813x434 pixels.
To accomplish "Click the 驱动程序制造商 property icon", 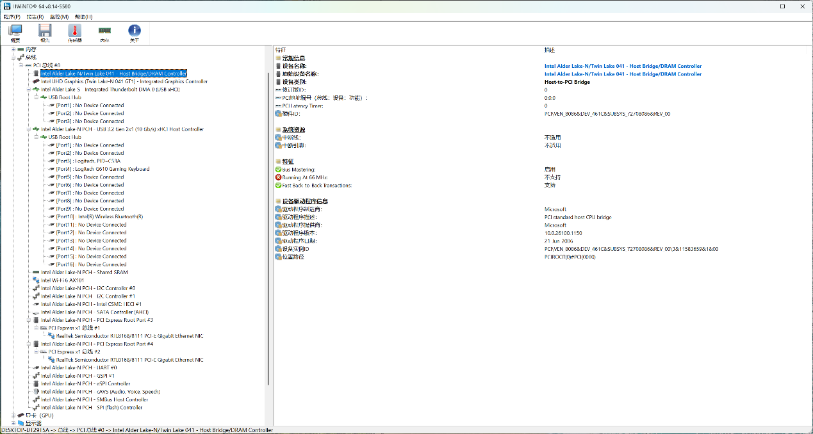I will tap(278, 209).
